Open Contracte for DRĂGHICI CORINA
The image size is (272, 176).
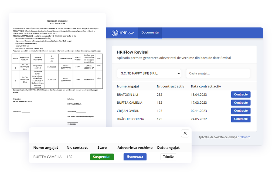tap(241, 119)
